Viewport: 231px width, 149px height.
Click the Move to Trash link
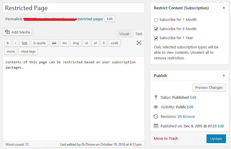pyautogui.click(x=166, y=139)
